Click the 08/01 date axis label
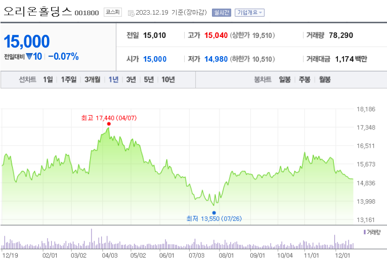The image size is (387, 268). point(226,255)
